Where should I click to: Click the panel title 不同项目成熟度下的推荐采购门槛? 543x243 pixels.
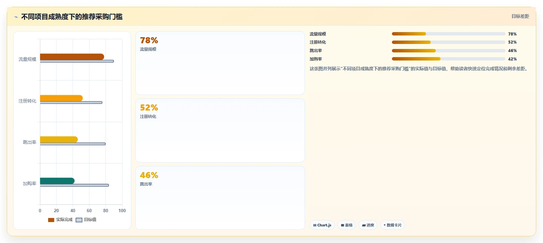click(x=72, y=17)
